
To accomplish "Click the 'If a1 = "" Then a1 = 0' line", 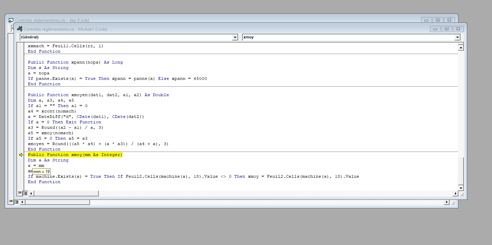I will 58,106.
